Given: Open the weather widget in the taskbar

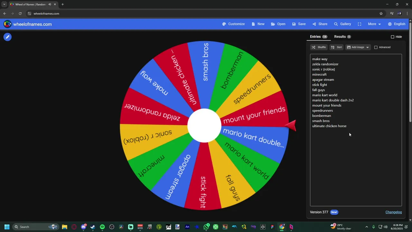Looking at the screenshot, I should (341, 227).
